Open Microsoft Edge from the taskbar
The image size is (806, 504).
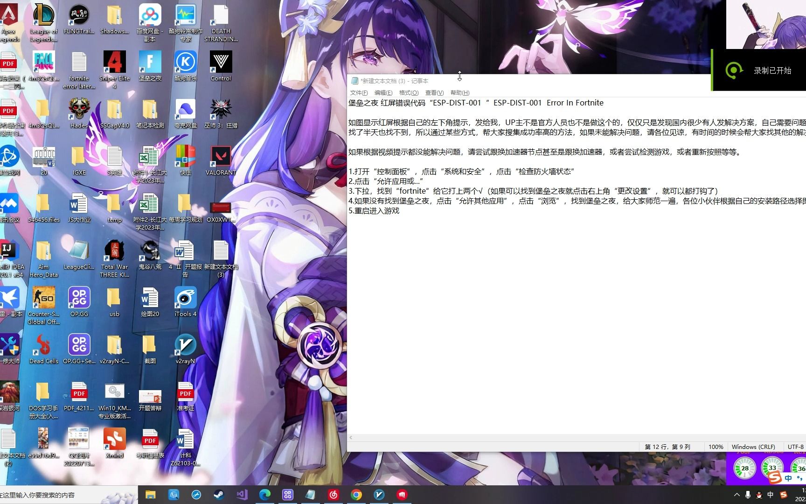coord(264,495)
